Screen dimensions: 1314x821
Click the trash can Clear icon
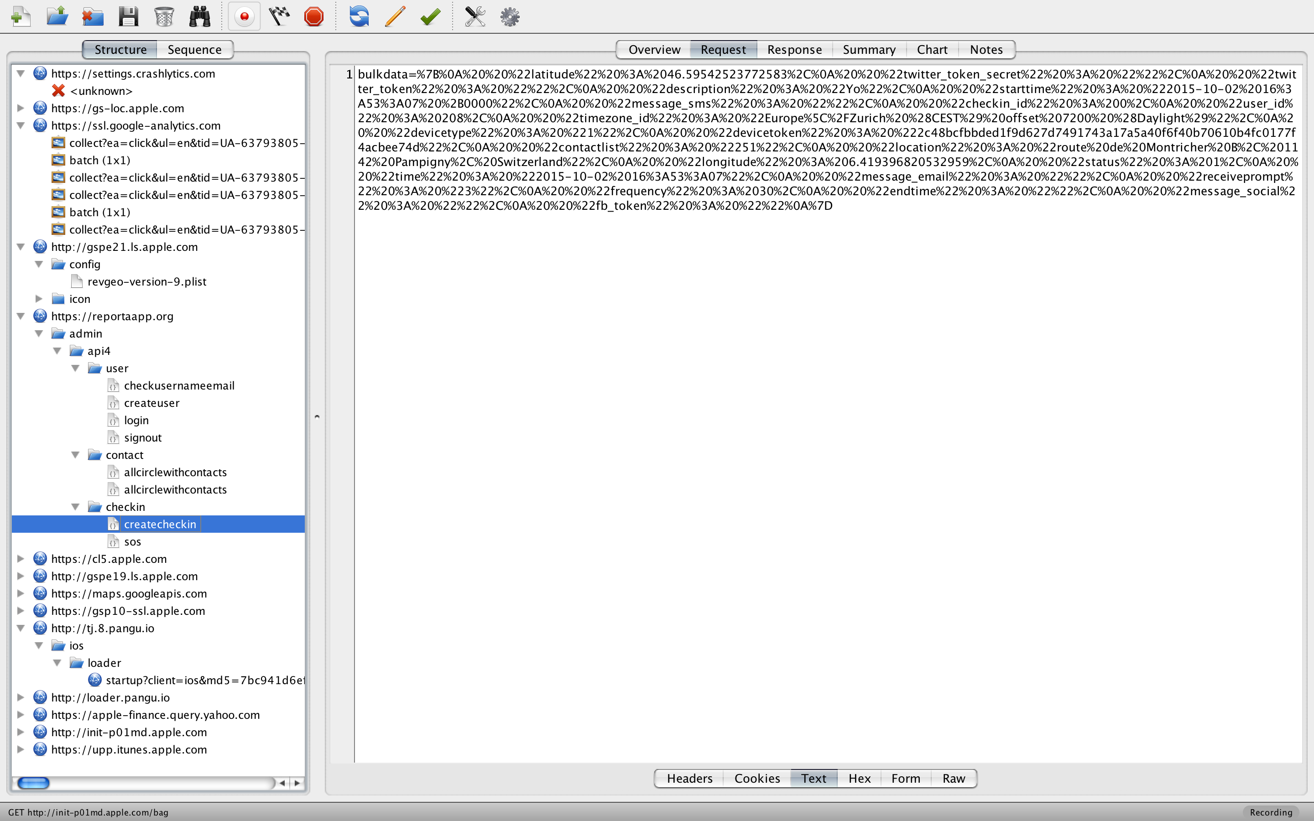point(163,16)
